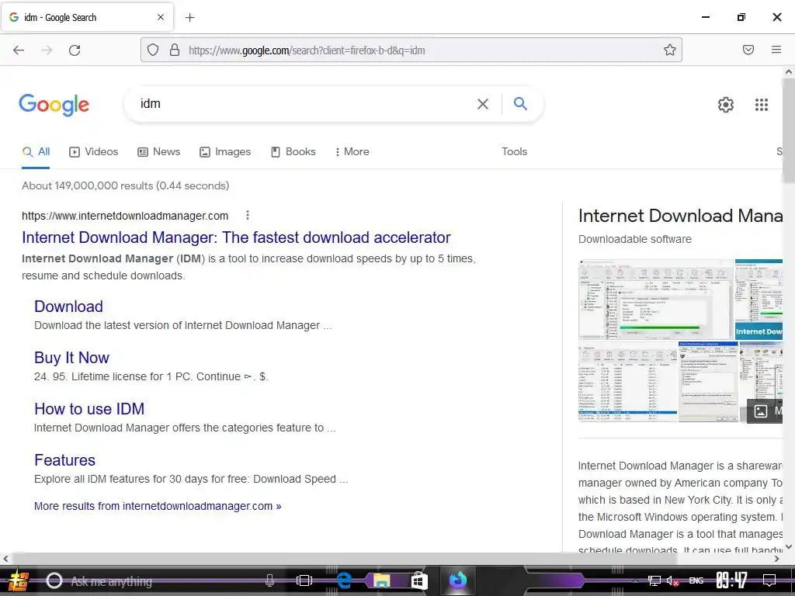Clear the search box with the X icon
This screenshot has height=596, width=795.
[483, 104]
